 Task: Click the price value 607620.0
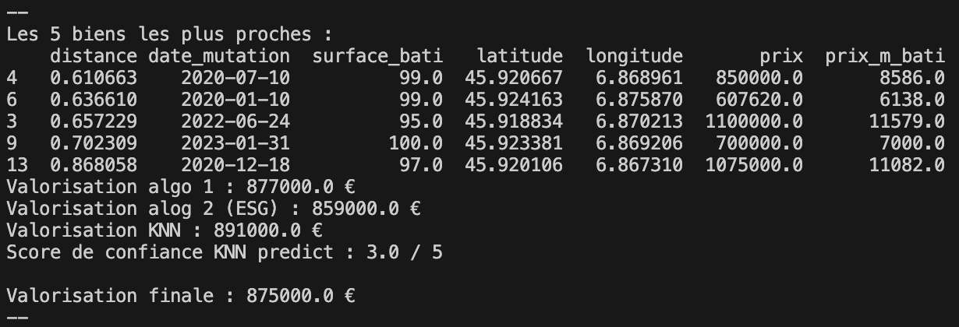pos(754,100)
